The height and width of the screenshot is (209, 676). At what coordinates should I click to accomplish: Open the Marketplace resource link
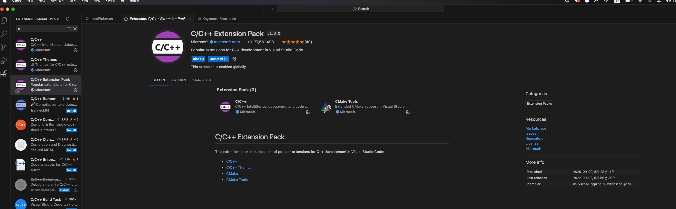click(536, 129)
